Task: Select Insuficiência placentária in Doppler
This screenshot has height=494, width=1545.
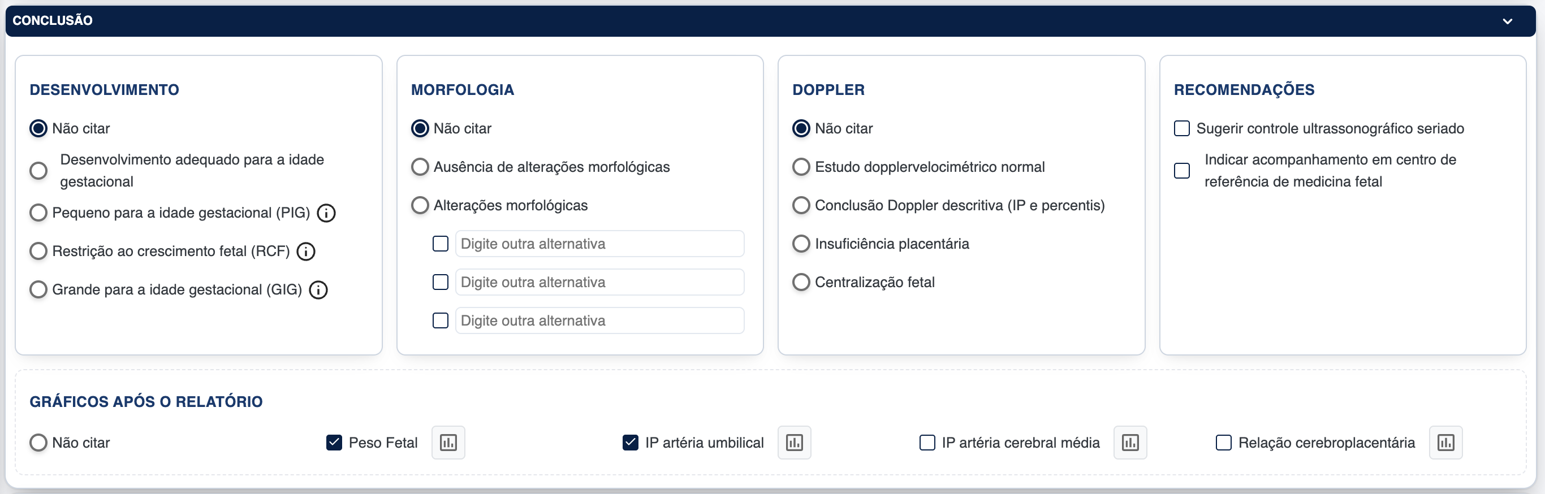Action: 801,244
